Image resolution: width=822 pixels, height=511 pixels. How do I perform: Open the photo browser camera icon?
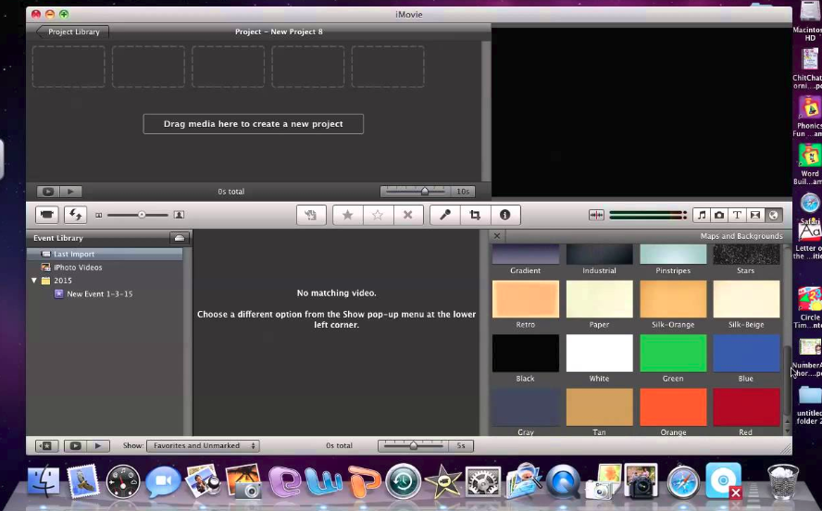719,215
